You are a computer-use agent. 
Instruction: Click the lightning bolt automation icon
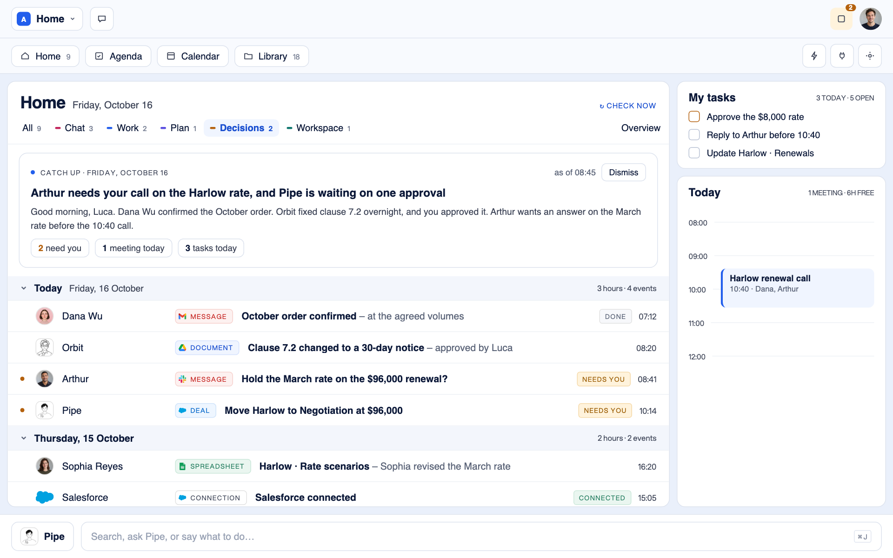(x=814, y=56)
